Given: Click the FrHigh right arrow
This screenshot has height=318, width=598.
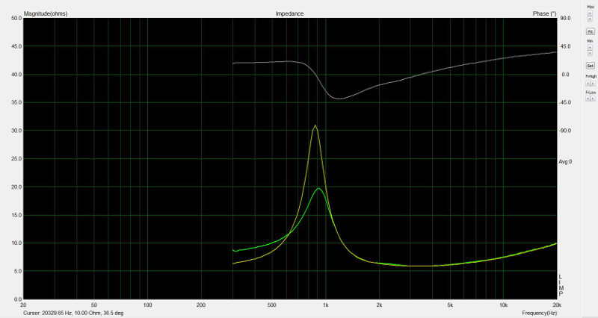Looking at the screenshot, I should [x=592, y=83].
